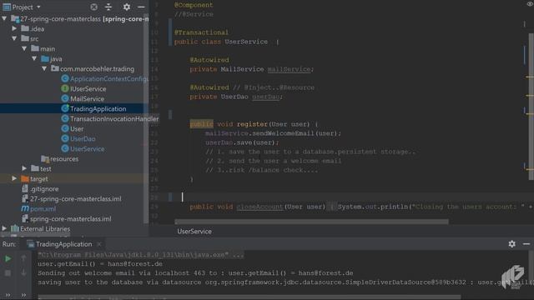Open the User class file
The width and height of the screenshot is (534, 300).
(x=77, y=129)
